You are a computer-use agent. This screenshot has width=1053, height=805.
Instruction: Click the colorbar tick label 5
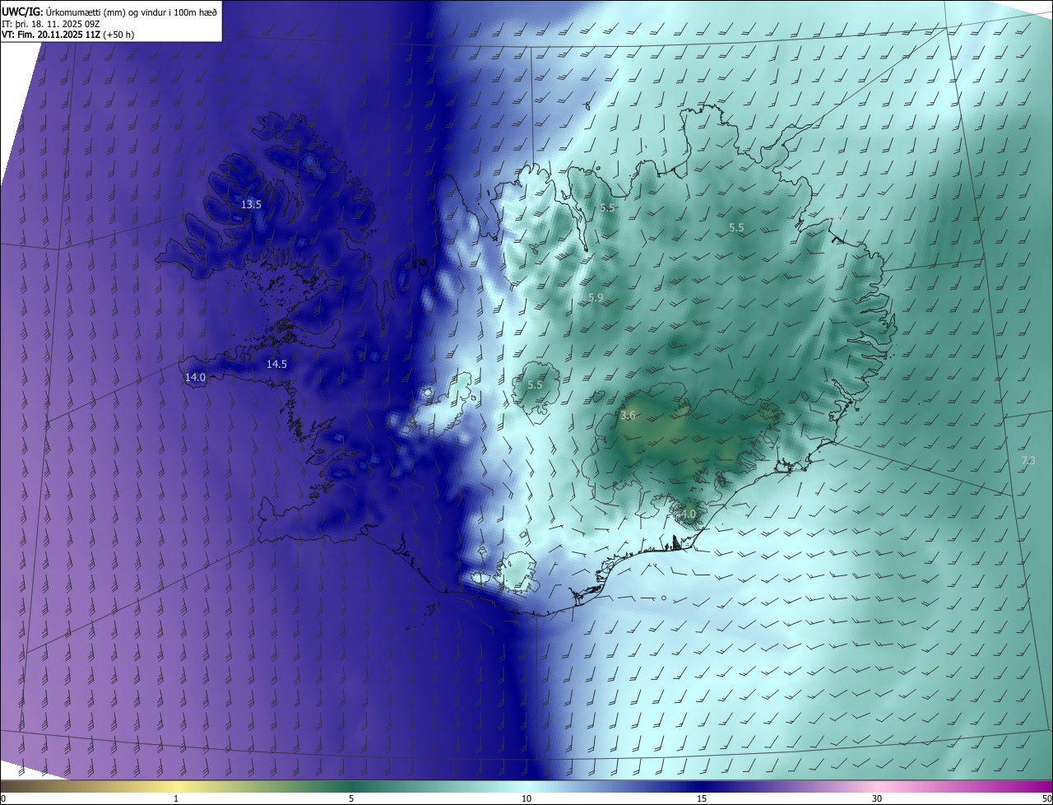click(x=351, y=798)
